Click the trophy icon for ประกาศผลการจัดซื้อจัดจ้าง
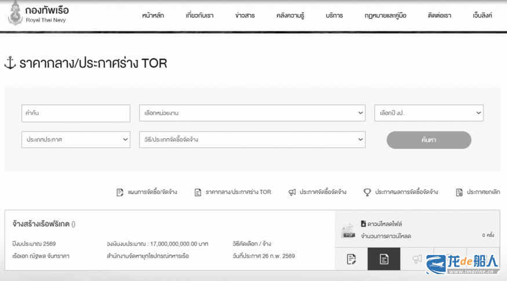 (x=367, y=192)
